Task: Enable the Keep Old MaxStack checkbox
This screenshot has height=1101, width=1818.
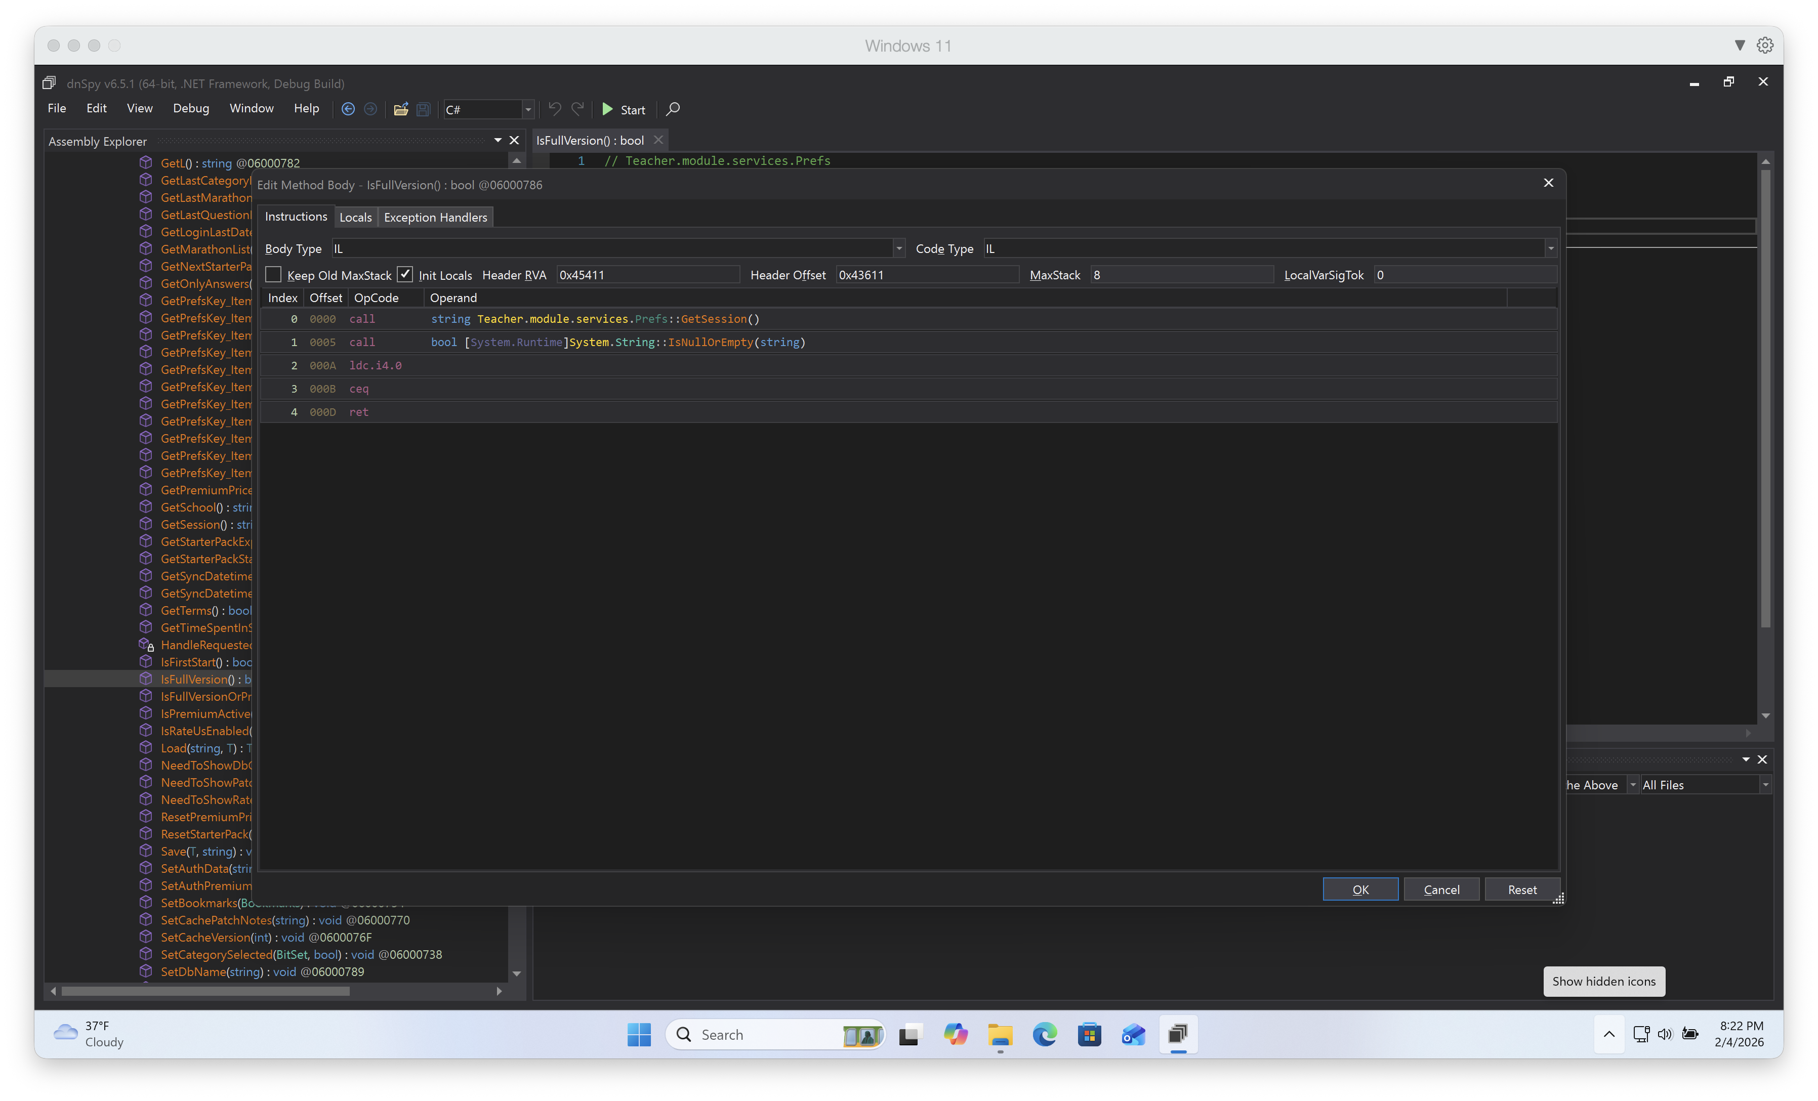Action: [274, 275]
